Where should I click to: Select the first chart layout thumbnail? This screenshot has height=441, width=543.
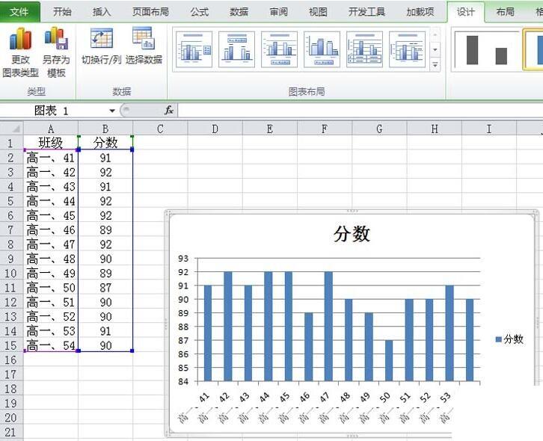(x=194, y=49)
